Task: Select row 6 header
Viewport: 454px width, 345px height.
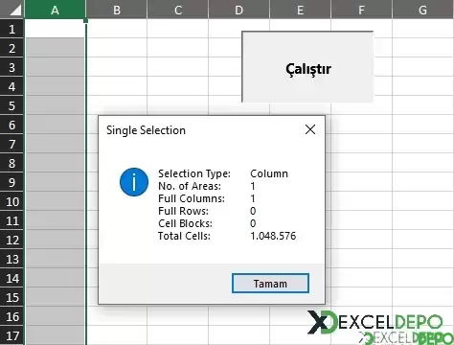Action: pos(11,125)
